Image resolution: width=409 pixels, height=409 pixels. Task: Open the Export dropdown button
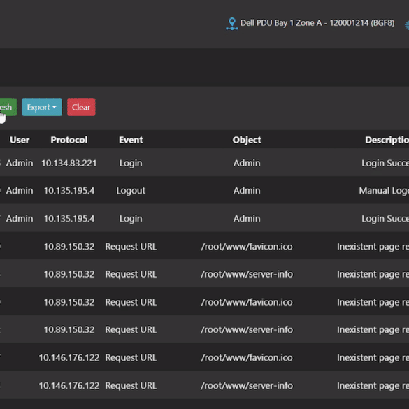(42, 107)
